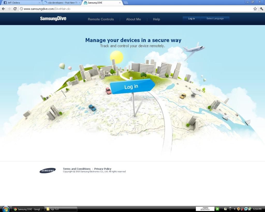This screenshot has width=265, height=212.
Task: Open the Privacy Policy link
Action: click(x=103, y=169)
